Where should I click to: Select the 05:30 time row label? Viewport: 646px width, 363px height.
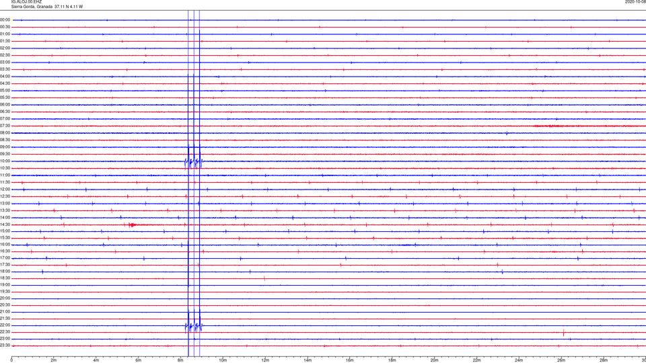pos(5,97)
